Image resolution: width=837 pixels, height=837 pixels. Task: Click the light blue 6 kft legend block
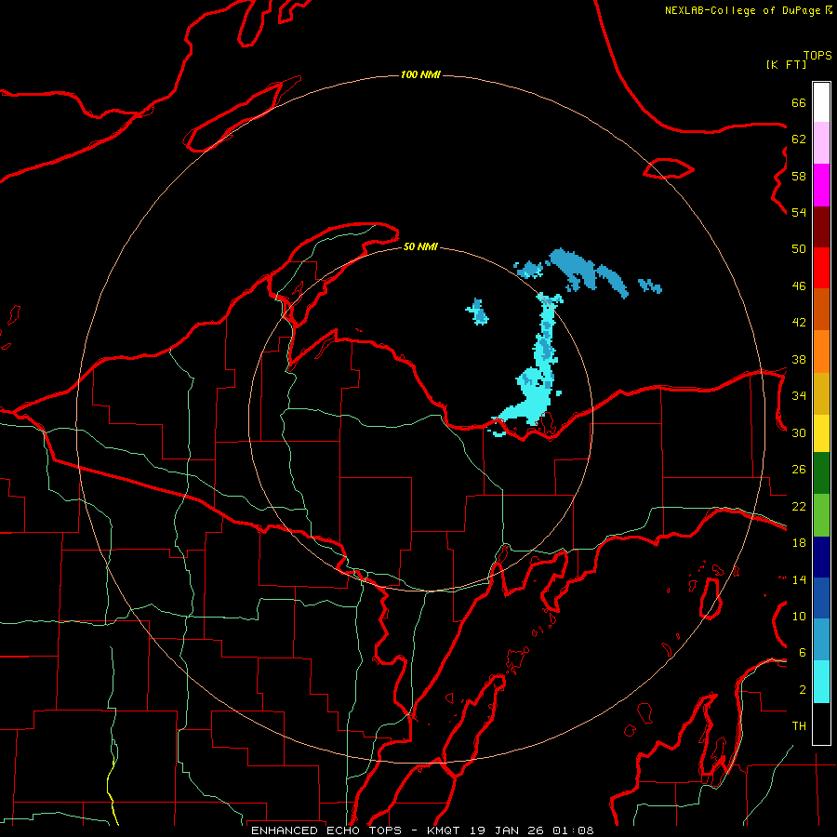click(821, 640)
